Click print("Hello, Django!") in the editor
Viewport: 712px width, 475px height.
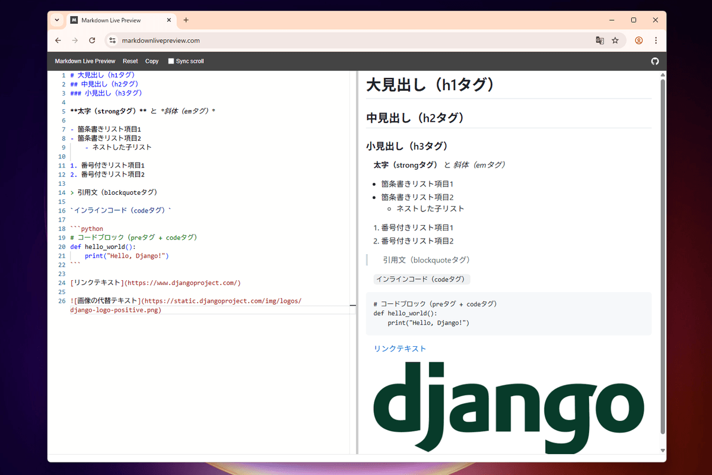click(x=127, y=256)
